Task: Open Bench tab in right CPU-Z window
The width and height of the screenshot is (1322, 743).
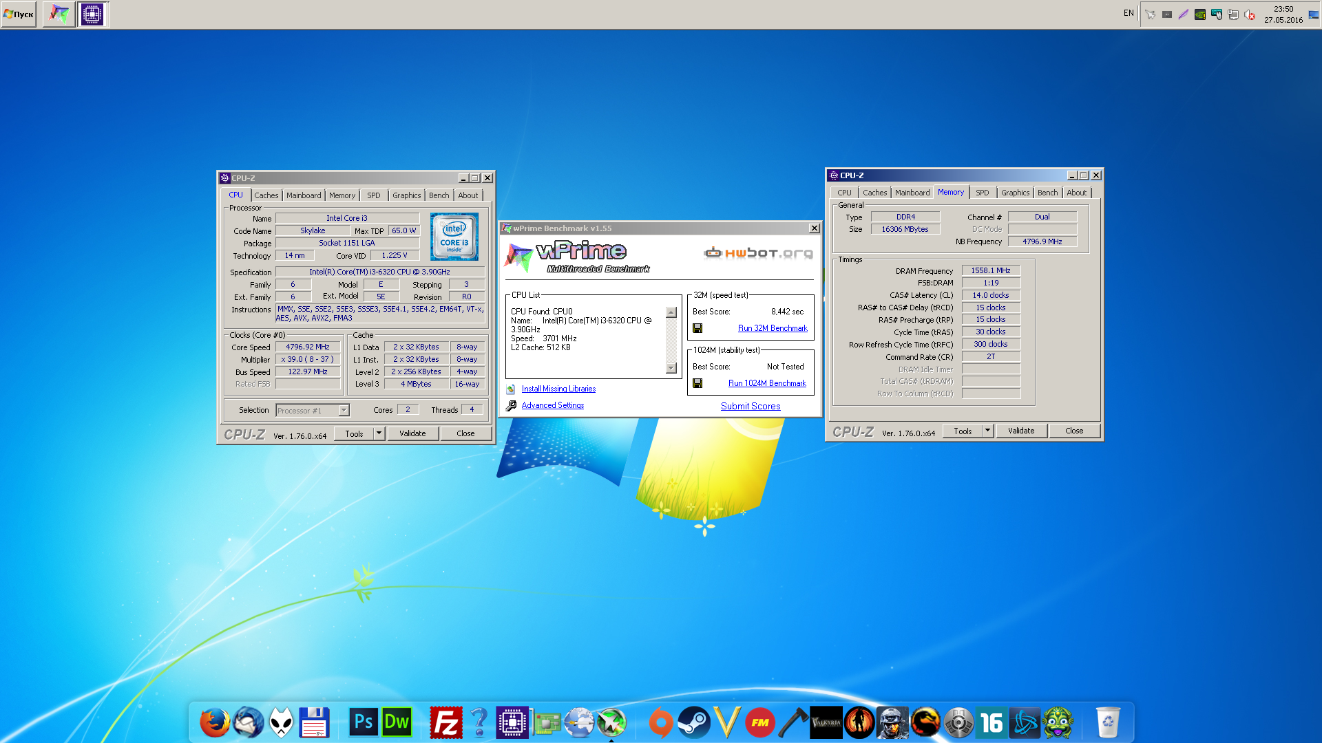Action: click(x=1048, y=193)
